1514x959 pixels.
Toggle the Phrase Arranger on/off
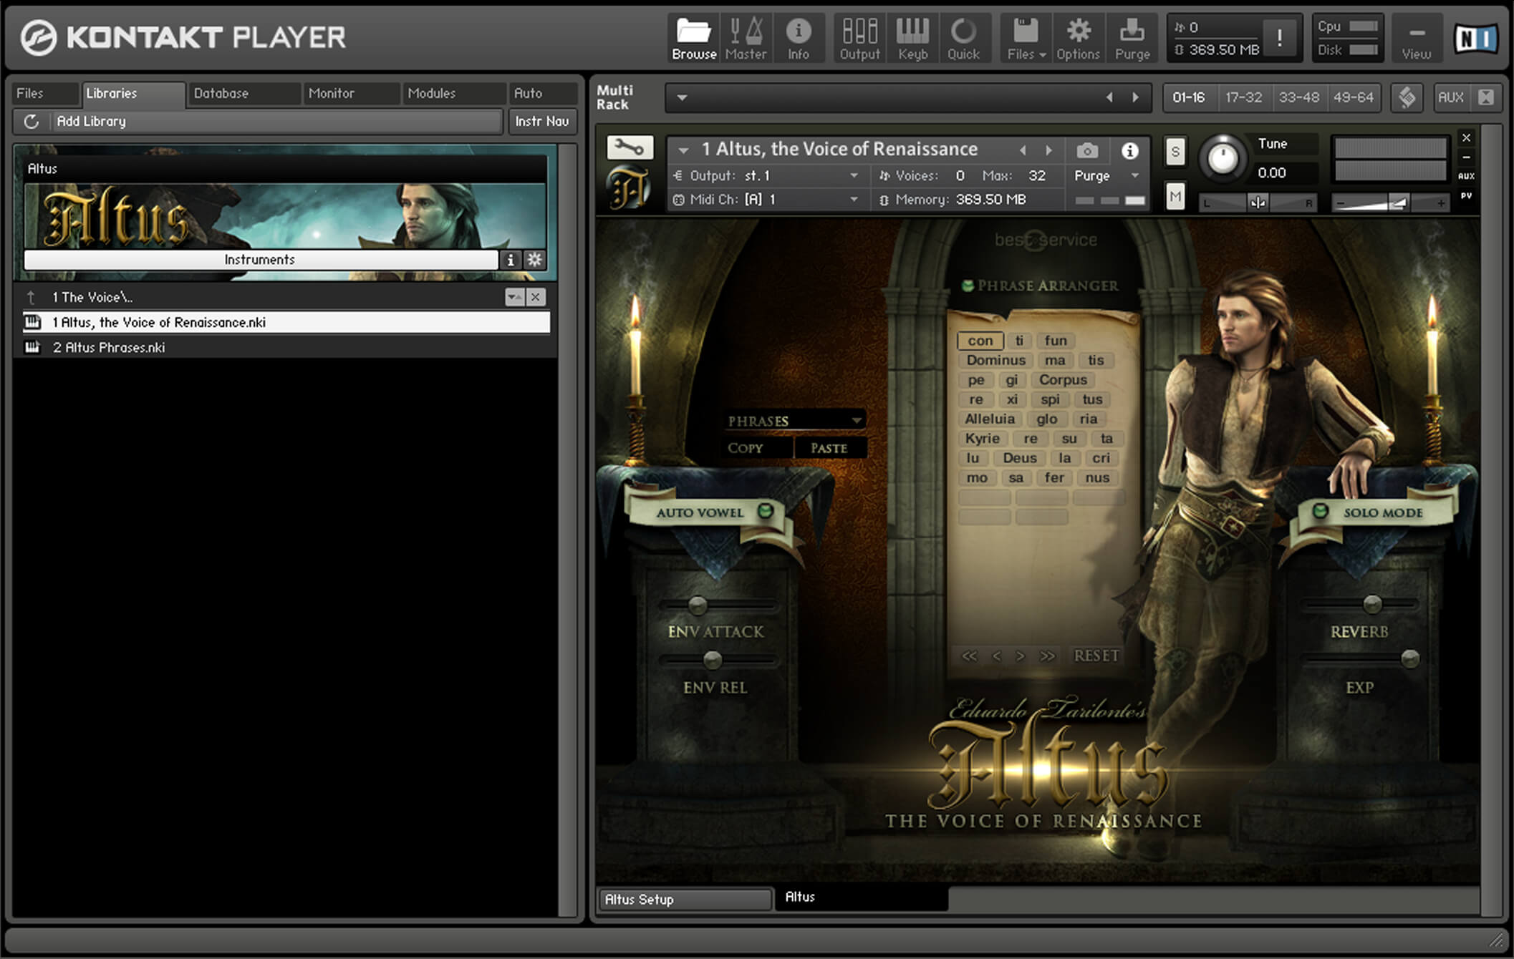click(967, 286)
